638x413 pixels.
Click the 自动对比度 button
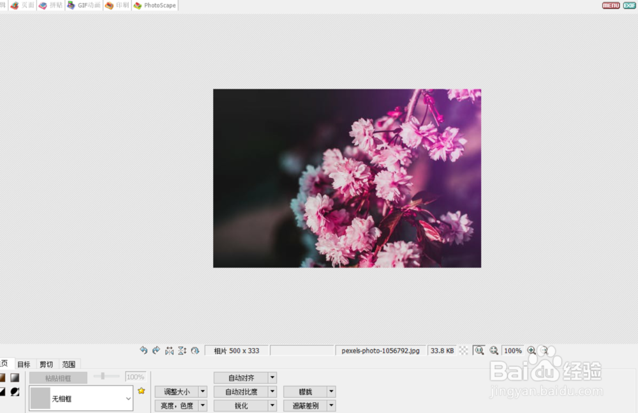[x=241, y=392]
